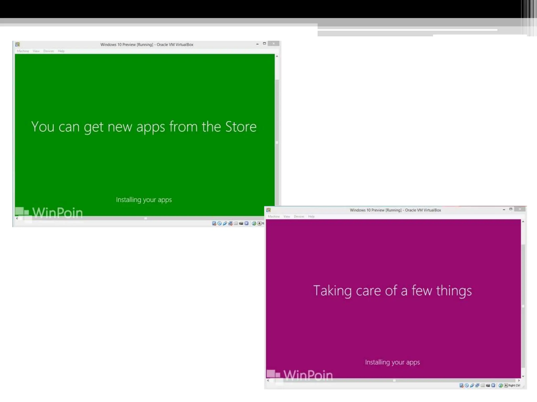The height and width of the screenshot is (402, 537).
Task: Open Devices menu in the green VirtualBox window
Action: click(49, 51)
